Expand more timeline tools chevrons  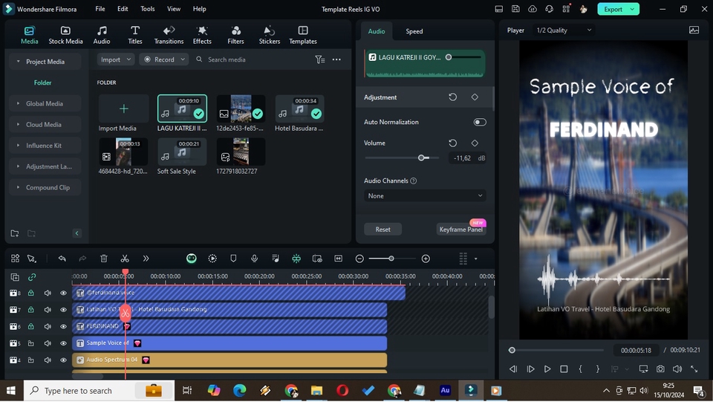point(146,259)
